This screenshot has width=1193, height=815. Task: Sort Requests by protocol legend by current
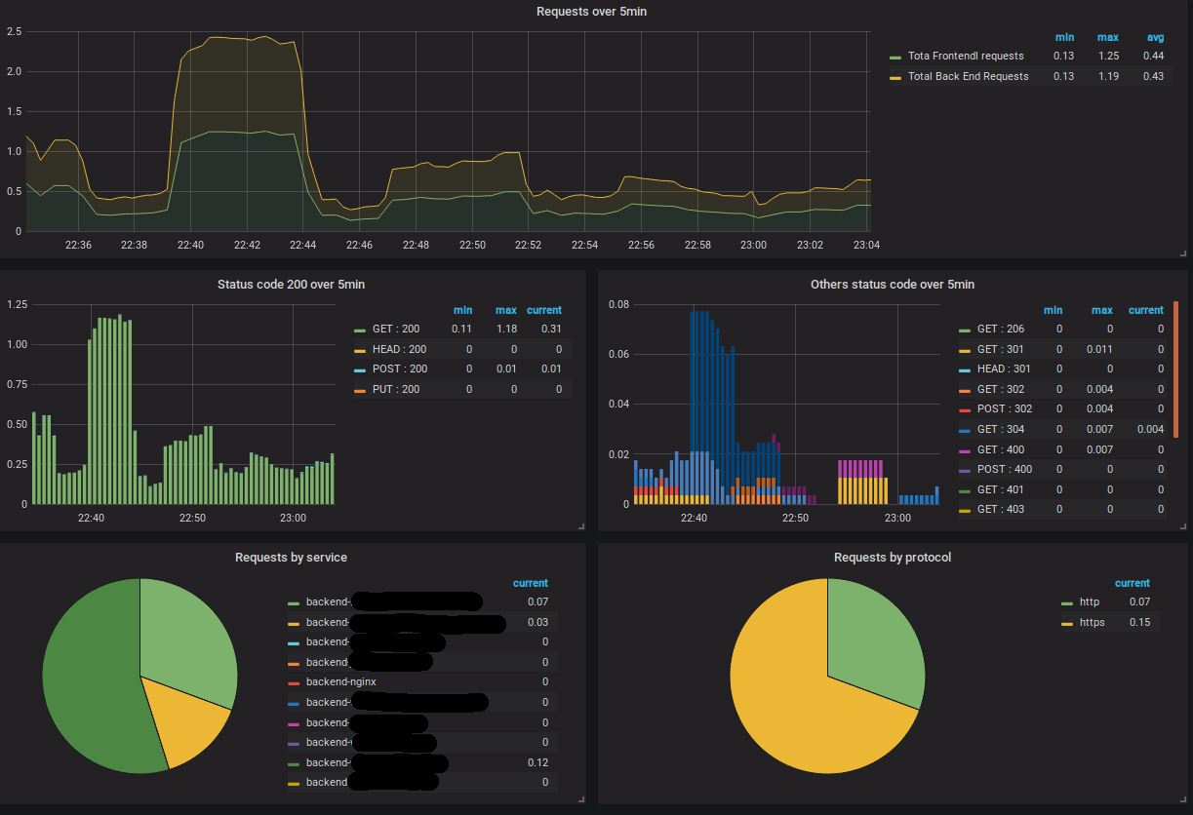pos(1133,583)
